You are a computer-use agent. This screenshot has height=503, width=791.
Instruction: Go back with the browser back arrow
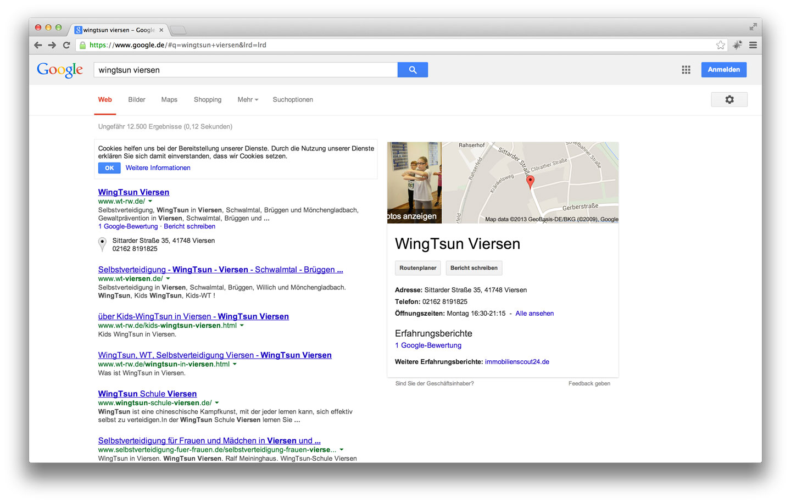[38, 45]
